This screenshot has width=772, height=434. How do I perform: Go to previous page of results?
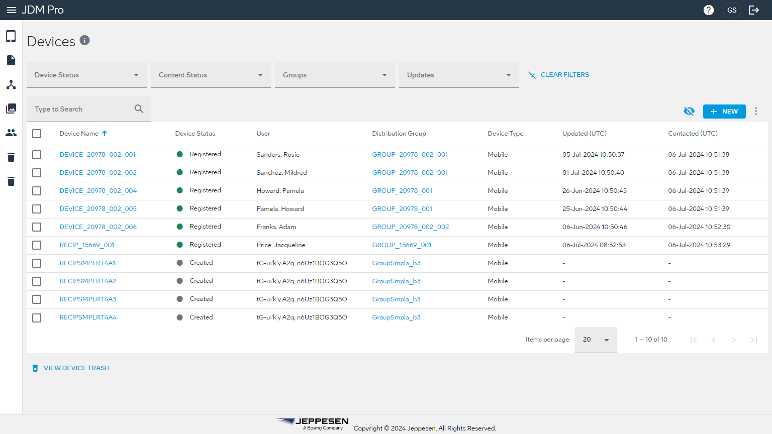click(x=714, y=340)
